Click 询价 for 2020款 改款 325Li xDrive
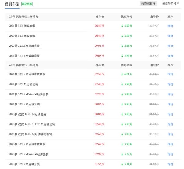The image size is (184, 169). 170,124
